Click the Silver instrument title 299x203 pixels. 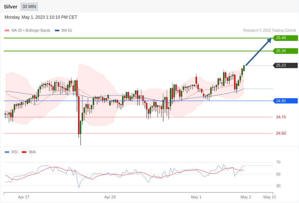[11, 7]
